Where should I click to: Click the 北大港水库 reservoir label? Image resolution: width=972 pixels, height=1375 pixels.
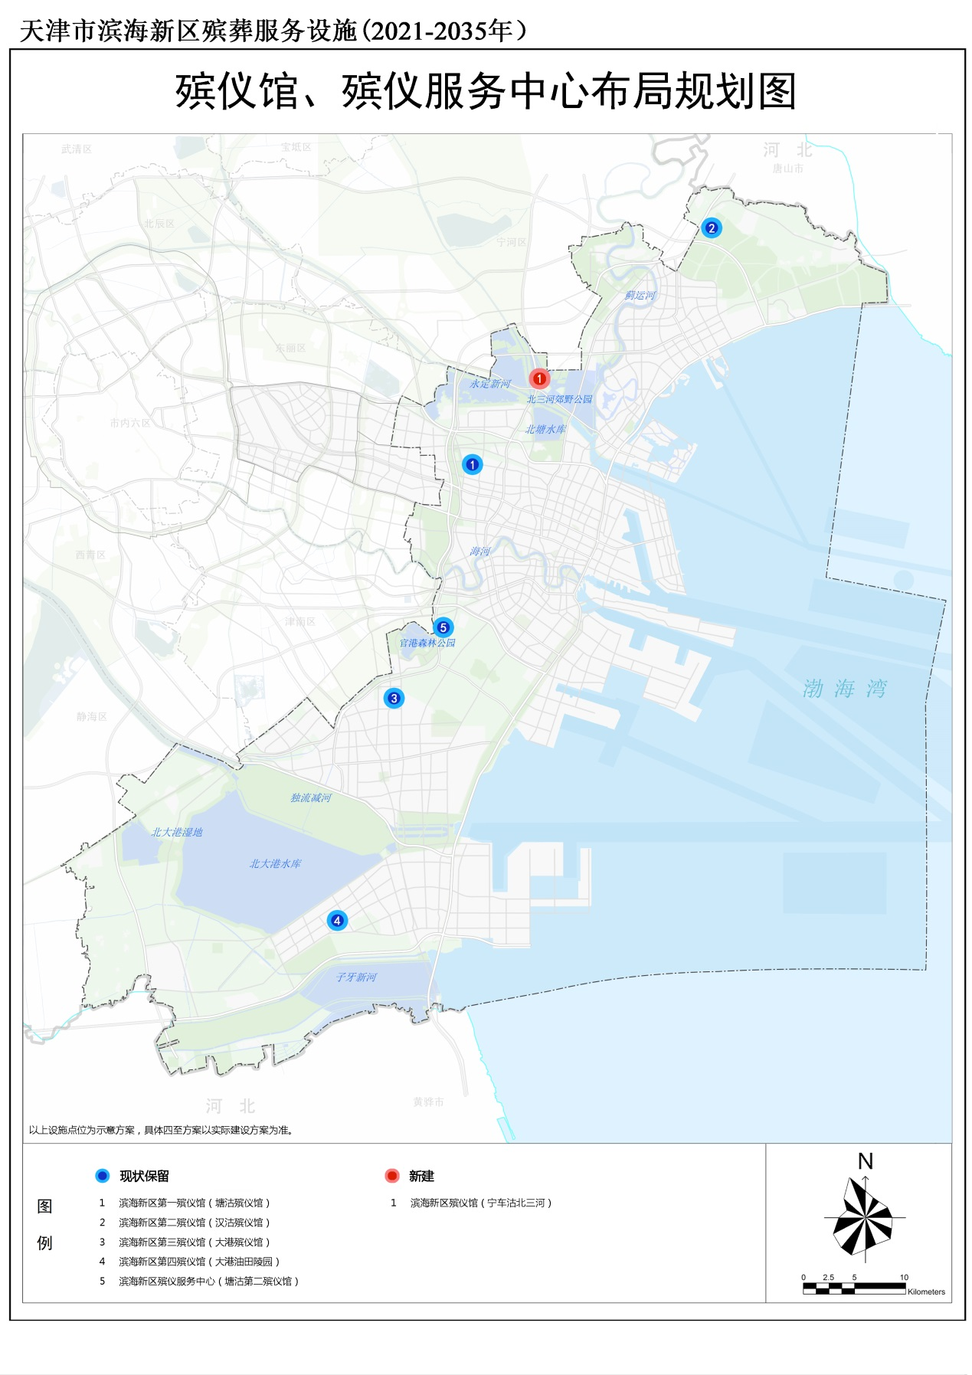click(275, 864)
